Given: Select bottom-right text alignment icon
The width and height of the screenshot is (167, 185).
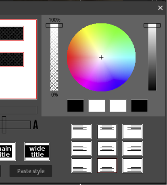Looking at the screenshot, I should (x=133, y=166).
